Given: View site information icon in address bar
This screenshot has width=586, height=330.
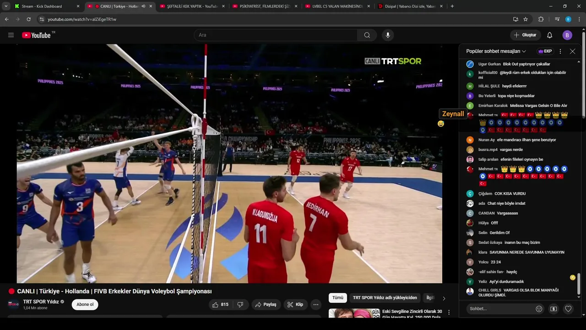Looking at the screenshot, I should [42, 19].
